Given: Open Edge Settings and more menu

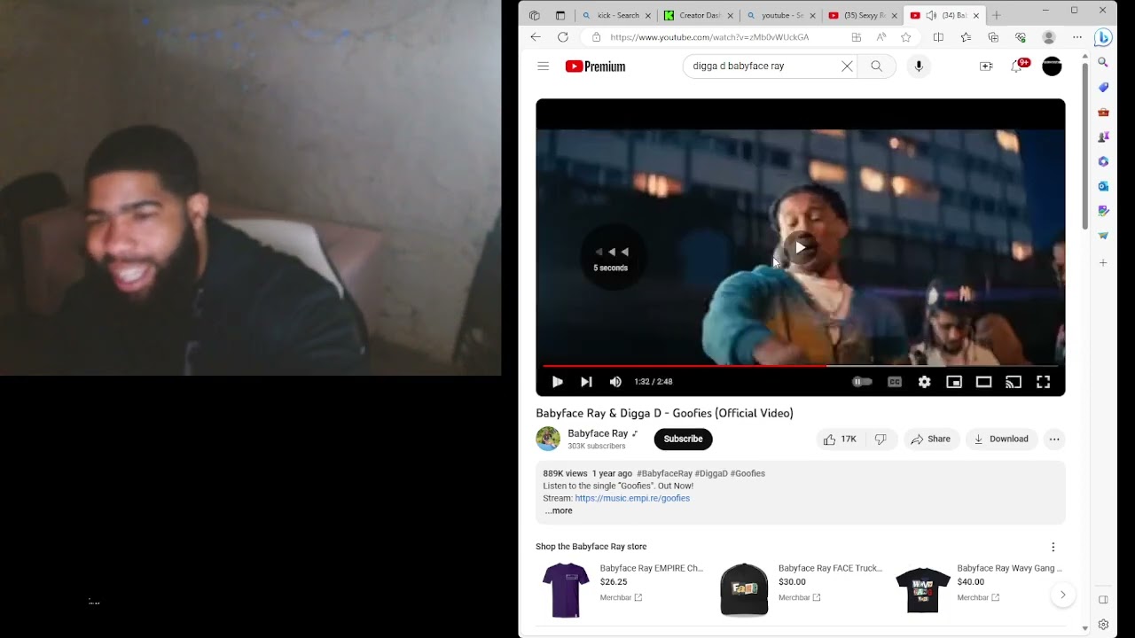Looking at the screenshot, I should click(1076, 37).
